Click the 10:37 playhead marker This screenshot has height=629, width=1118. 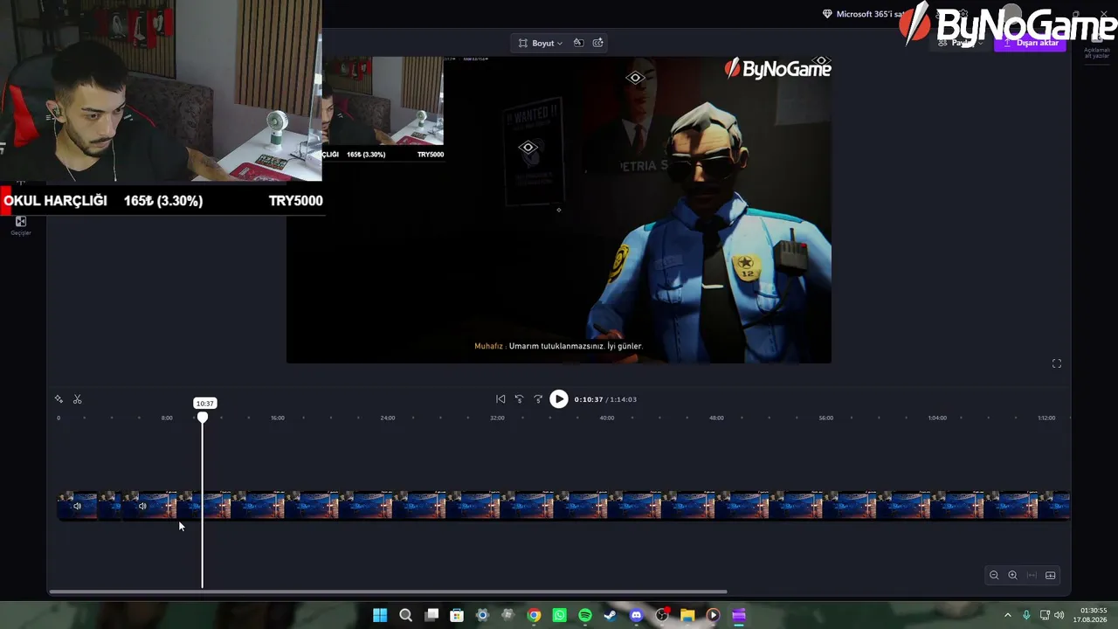click(x=204, y=404)
